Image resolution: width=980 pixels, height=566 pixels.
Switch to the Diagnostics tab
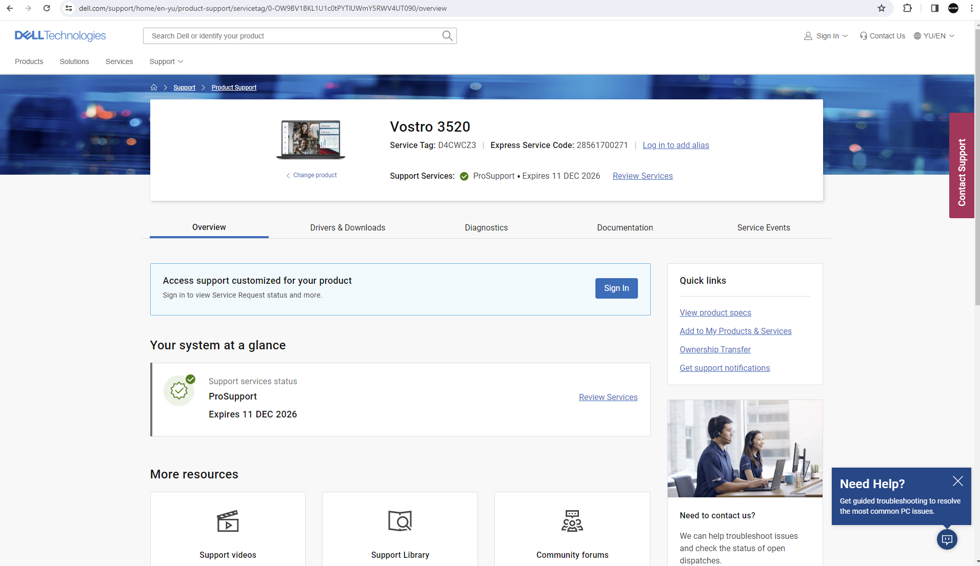click(x=486, y=227)
